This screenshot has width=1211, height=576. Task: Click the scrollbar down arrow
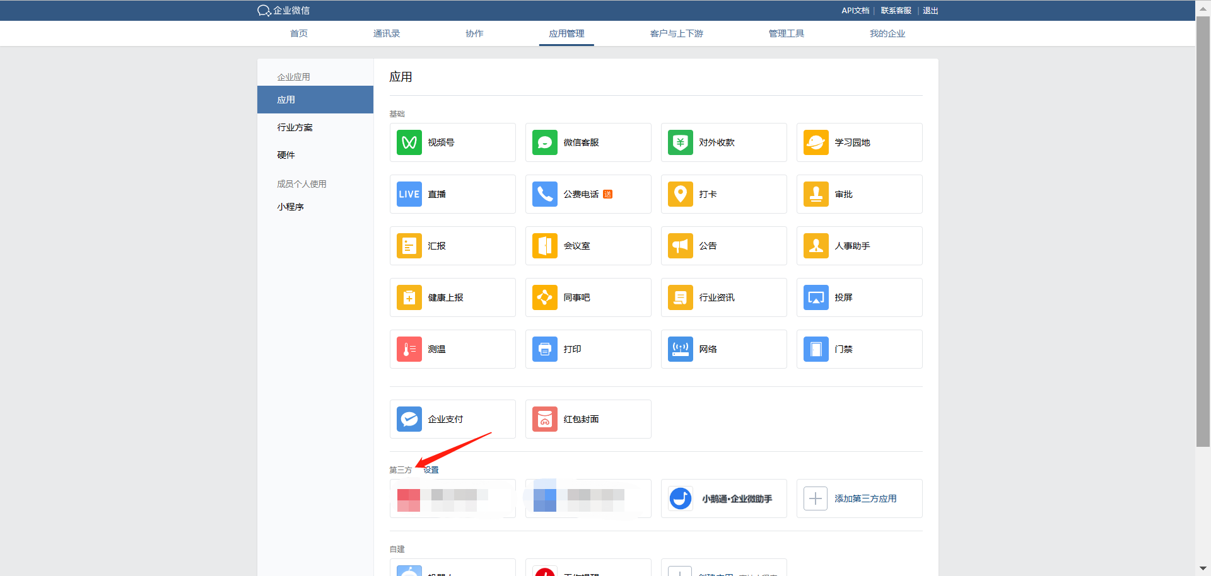coord(1203,568)
